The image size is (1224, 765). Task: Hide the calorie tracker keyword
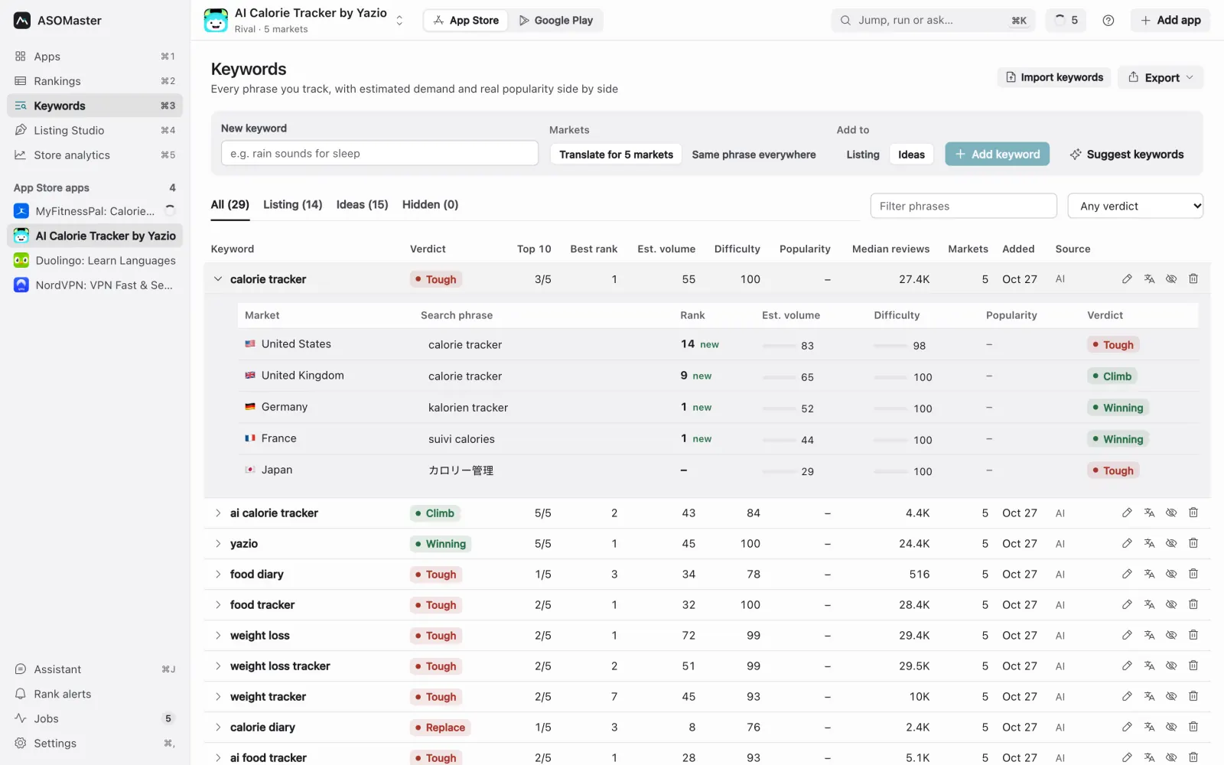[1171, 279]
